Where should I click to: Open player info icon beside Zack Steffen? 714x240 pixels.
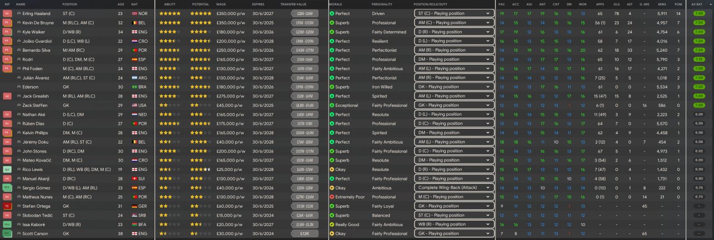[x=18, y=105]
